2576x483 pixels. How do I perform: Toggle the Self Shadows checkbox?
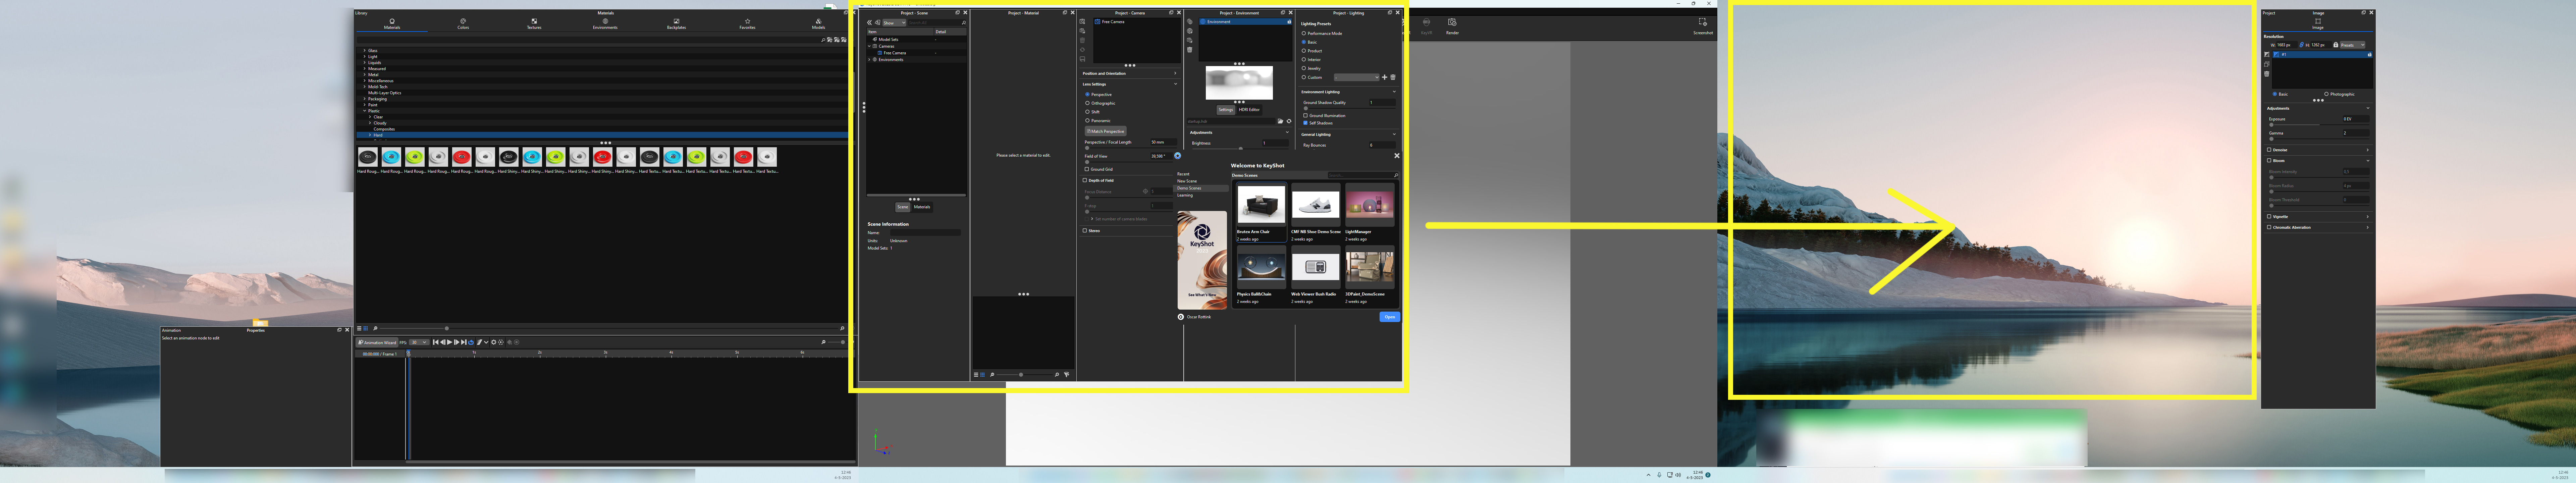(x=1306, y=123)
